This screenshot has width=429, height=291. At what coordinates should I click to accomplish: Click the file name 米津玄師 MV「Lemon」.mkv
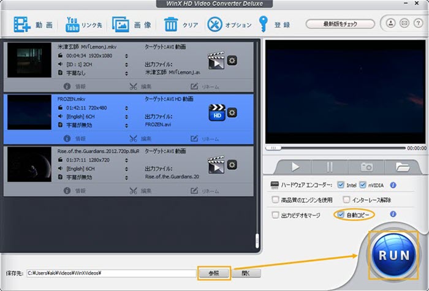(87, 47)
